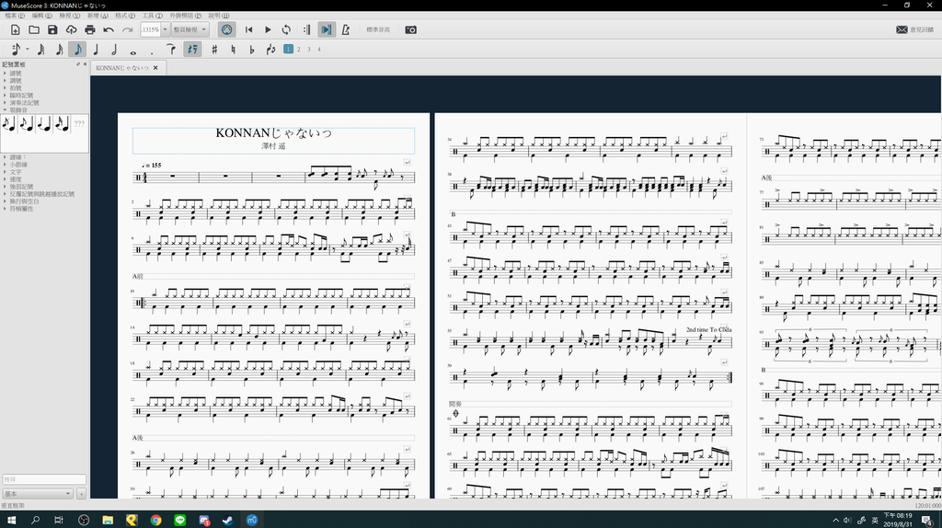Open the Add menu
This screenshot has height=528, width=942.
pos(98,16)
